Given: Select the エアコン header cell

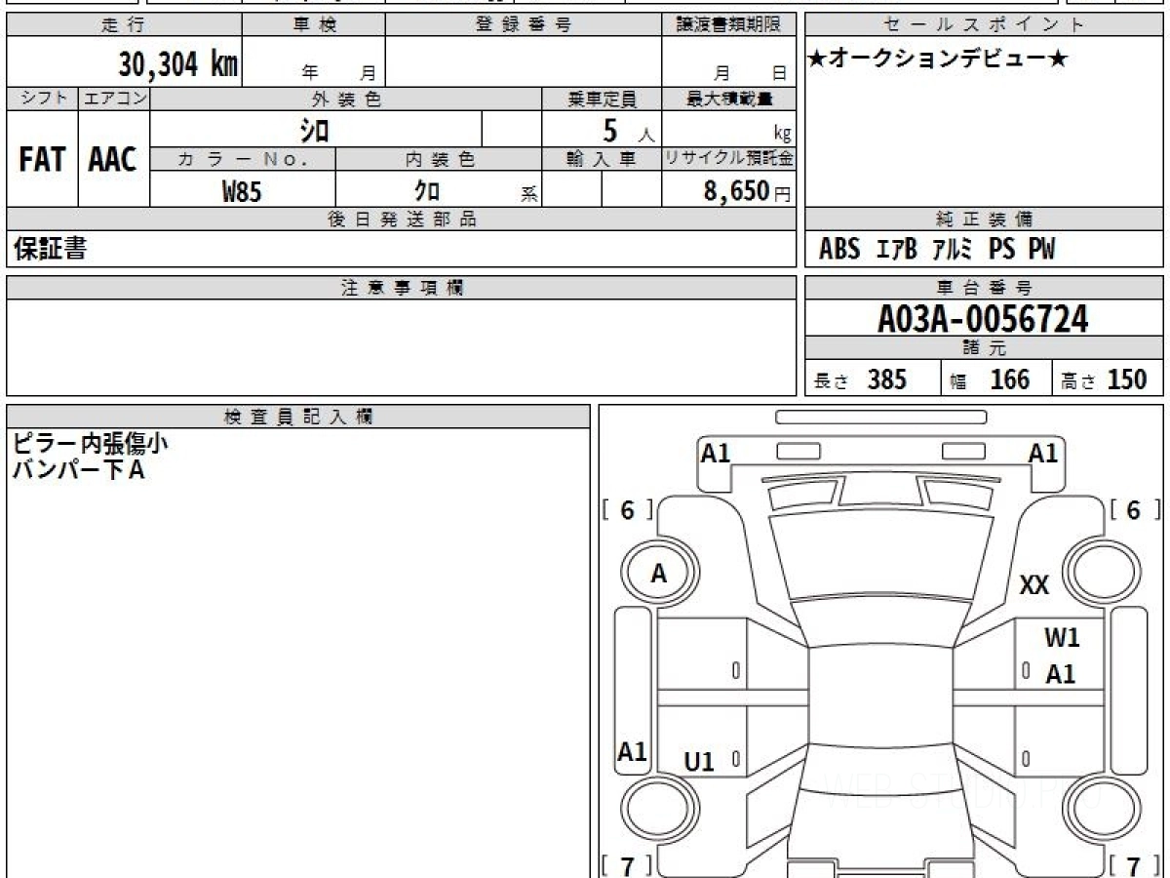Looking at the screenshot, I should [114, 99].
